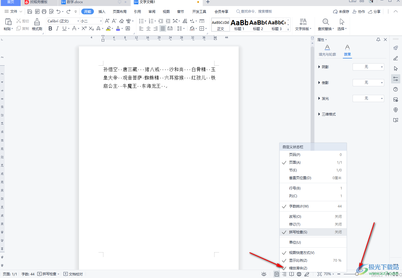
Task: Click the 未保存 status button
Action: click(341, 11)
